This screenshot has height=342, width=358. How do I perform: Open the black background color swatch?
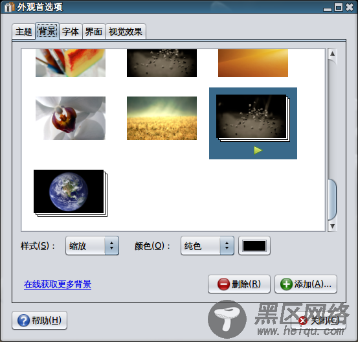click(x=254, y=246)
